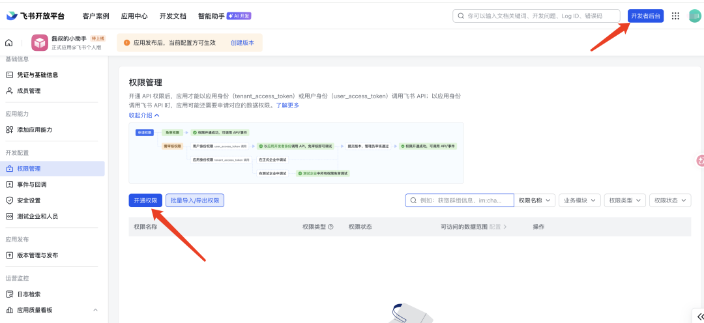The width and height of the screenshot is (704, 323).
Task: Focus the permission search input field
Action: tap(460, 201)
